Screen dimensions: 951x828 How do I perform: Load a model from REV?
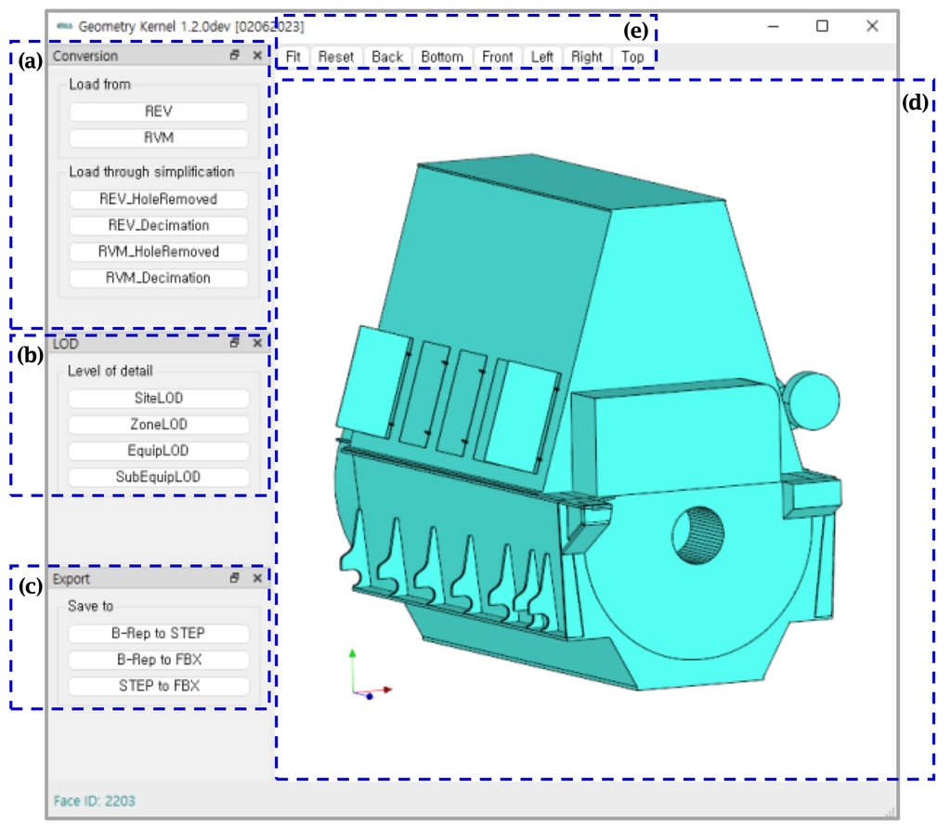158,112
